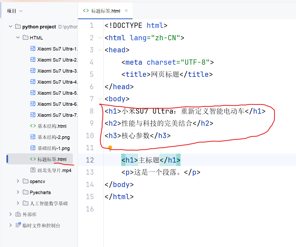Click the 人工智能数学基础 folder icon
This screenshot has width=296, height=247.
26,203
